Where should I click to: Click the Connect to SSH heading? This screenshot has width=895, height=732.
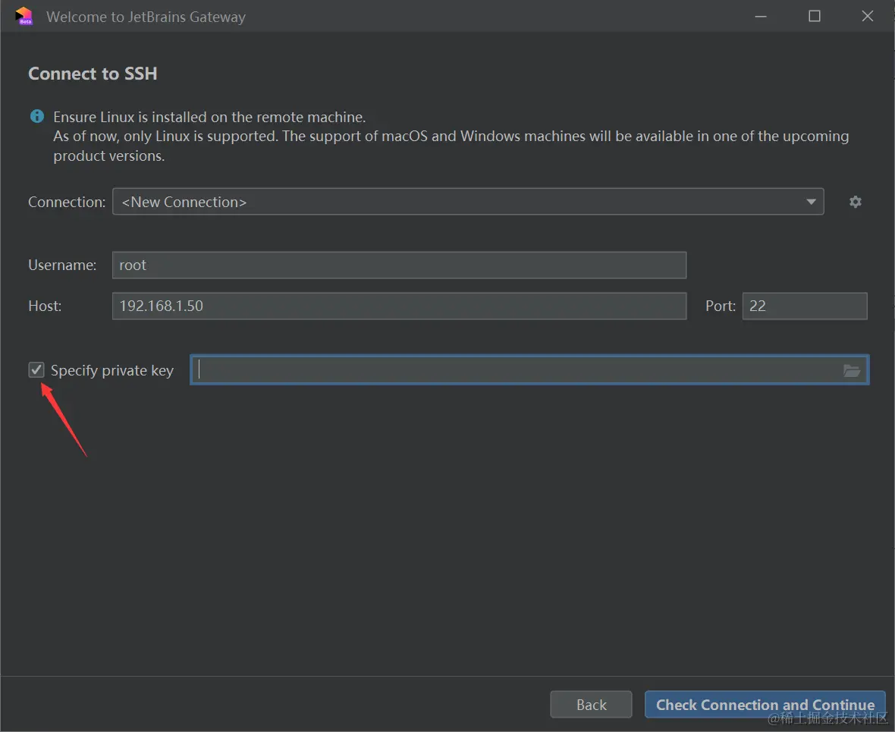point(93,74)
